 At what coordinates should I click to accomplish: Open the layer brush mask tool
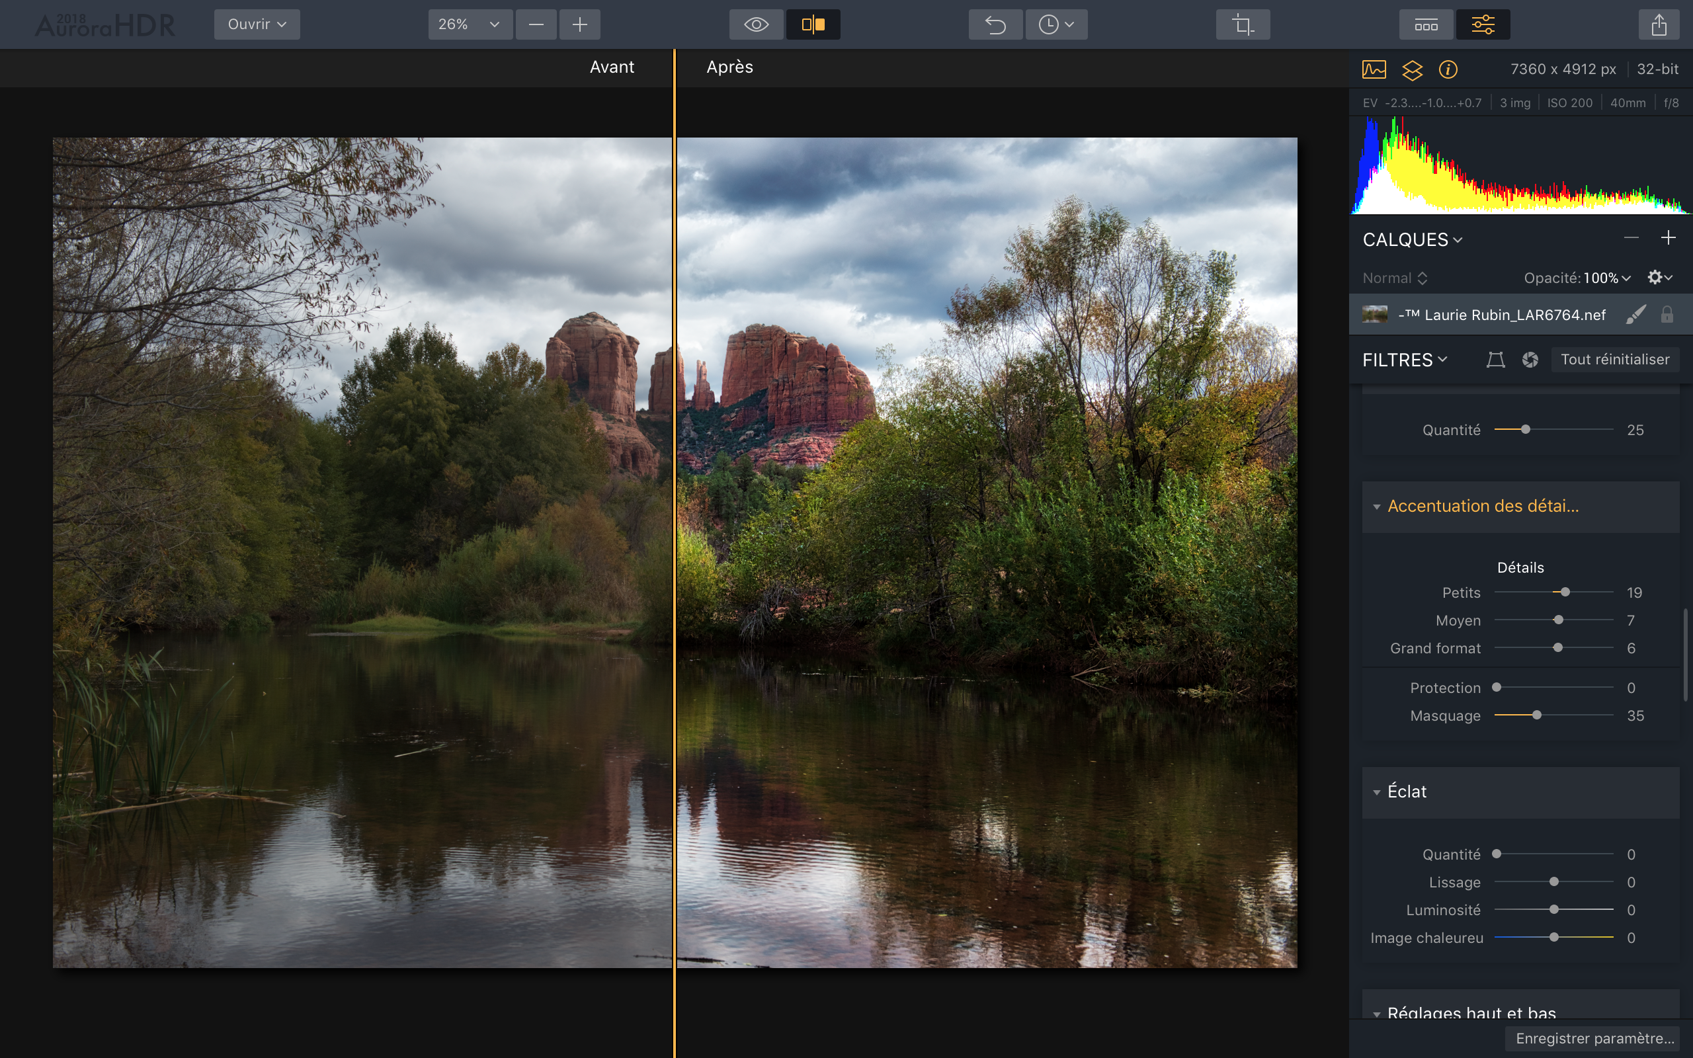point(1635,314)
